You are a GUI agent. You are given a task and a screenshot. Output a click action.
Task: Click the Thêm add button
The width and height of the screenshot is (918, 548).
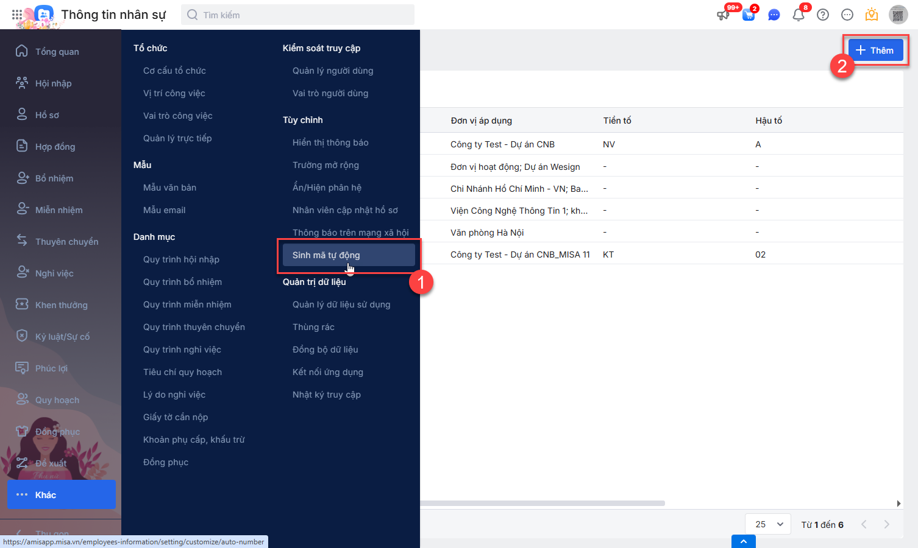pyautogui.click(x=876, y=50)
